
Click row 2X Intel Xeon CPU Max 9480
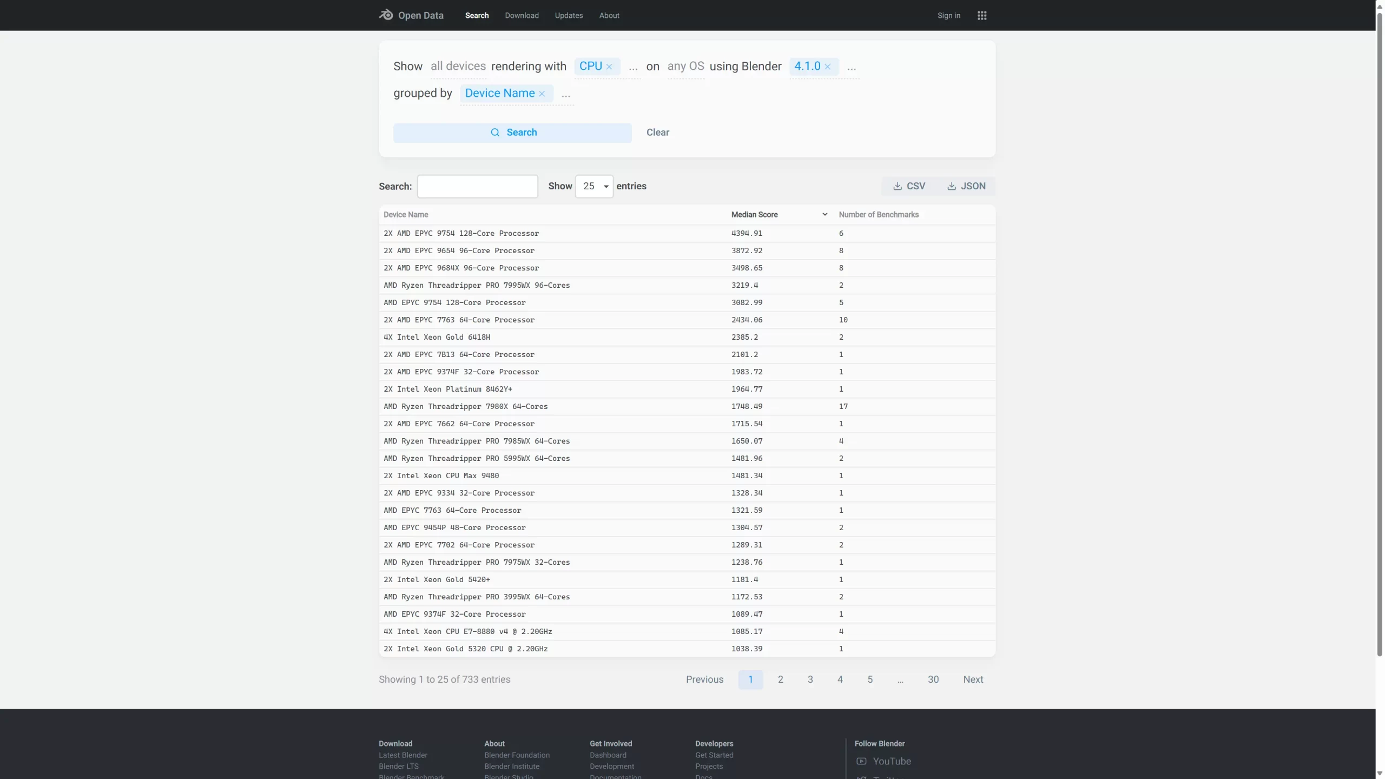pos(687,476)
